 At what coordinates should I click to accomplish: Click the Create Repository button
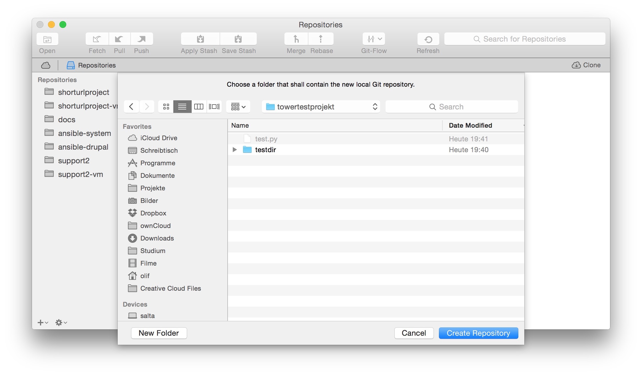pos(478,333)
